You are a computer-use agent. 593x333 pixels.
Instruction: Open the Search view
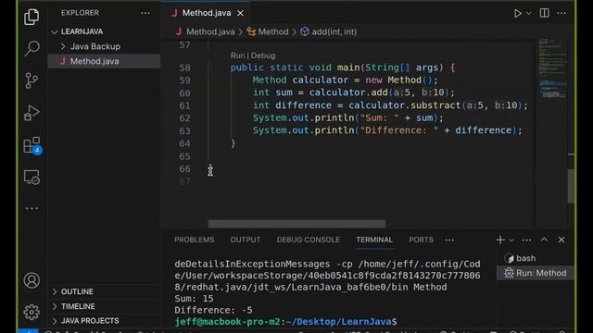click(x=32, y=48)
